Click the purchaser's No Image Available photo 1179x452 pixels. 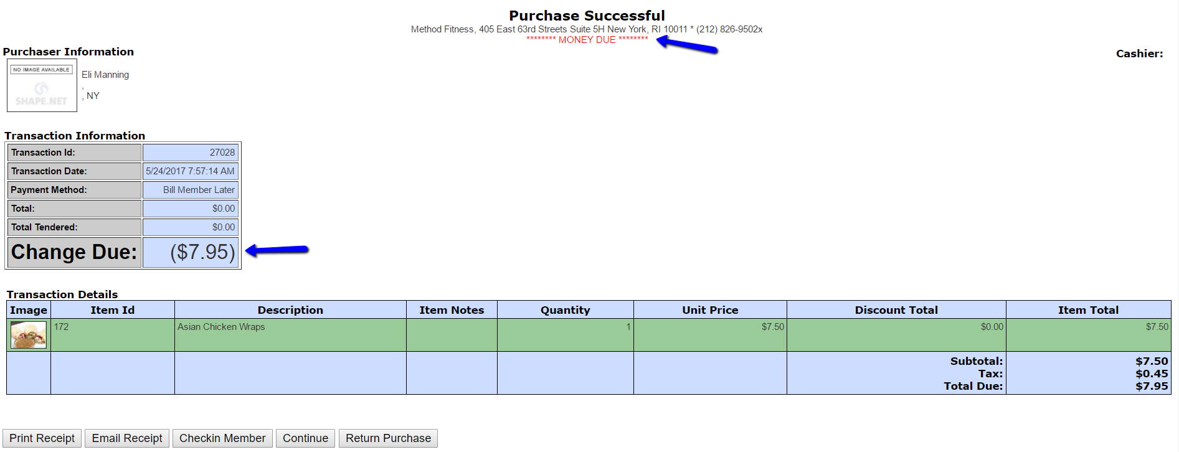tap(42, 85)
